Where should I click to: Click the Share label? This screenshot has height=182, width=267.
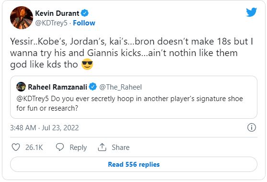pyautogui.click(x=121, y=148)
